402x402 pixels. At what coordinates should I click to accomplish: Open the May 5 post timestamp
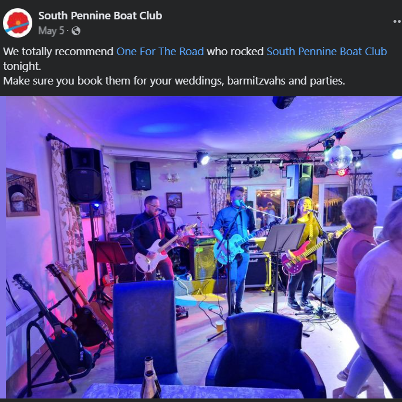pyautogui.click(x=51, y=31)
